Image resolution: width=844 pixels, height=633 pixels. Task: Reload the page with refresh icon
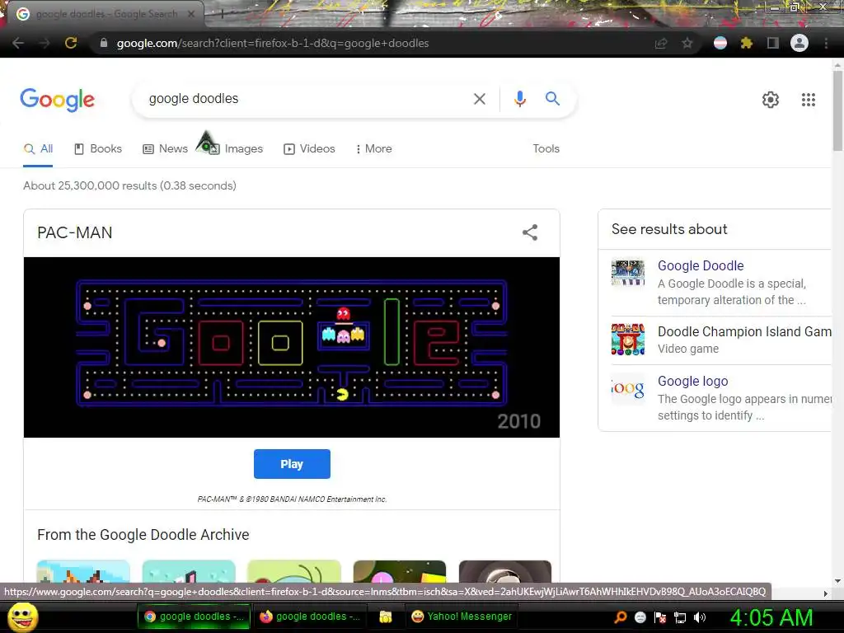click(71, 43)
